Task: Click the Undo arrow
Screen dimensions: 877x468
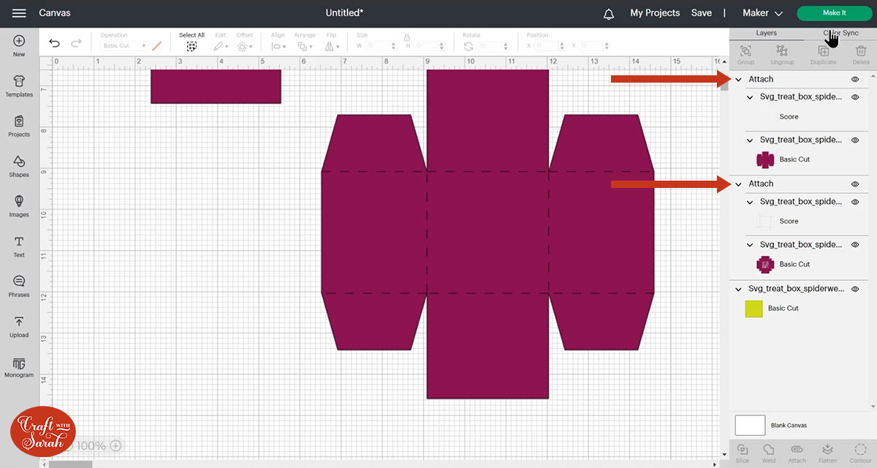Action: coord(55,44)
